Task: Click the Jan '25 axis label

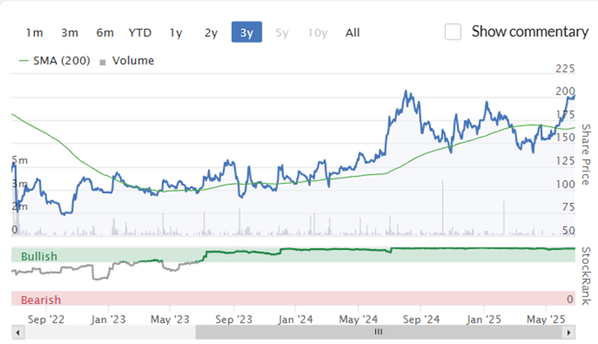Action: (483, 319)
